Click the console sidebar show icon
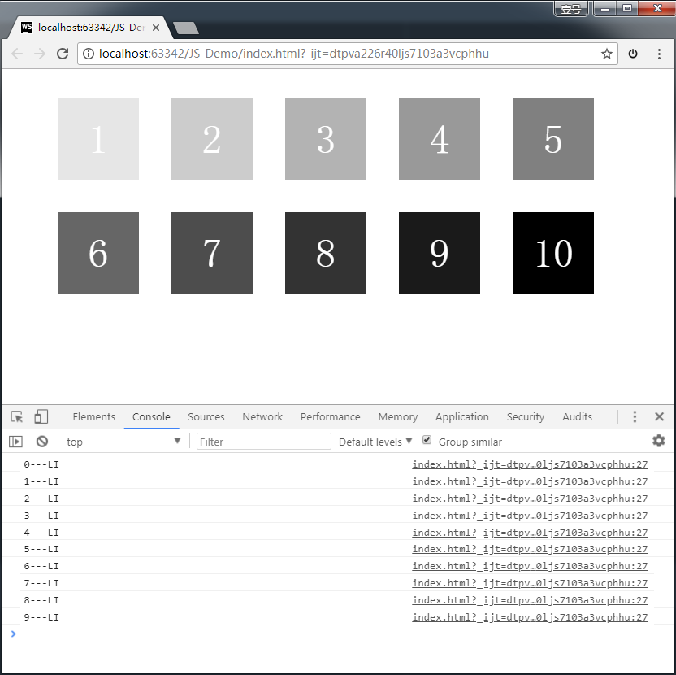Image resolution: width=676 pixels, height=675 pixels. coord(15,441)
